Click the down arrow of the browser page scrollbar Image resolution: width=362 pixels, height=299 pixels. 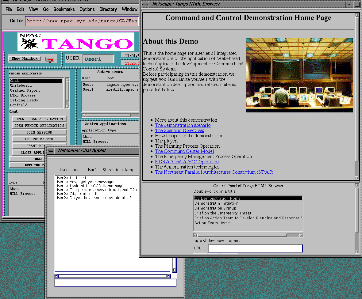(x=357, y=178)
